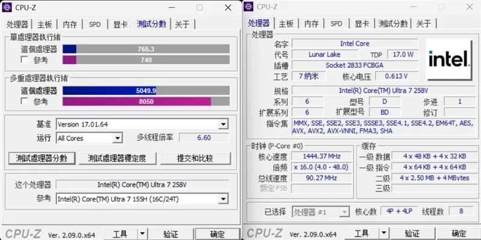Open SPD tab in right window
481x240 pixels.
tap(337, 23)
